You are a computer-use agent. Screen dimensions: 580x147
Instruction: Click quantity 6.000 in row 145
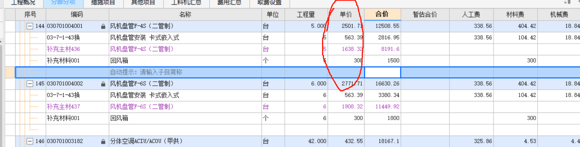(x=318, y=84)
